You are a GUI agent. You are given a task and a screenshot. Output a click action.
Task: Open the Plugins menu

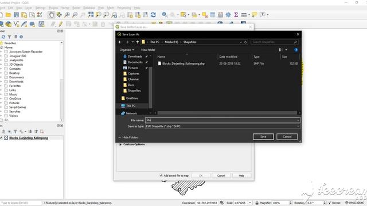tap(53, 8)
